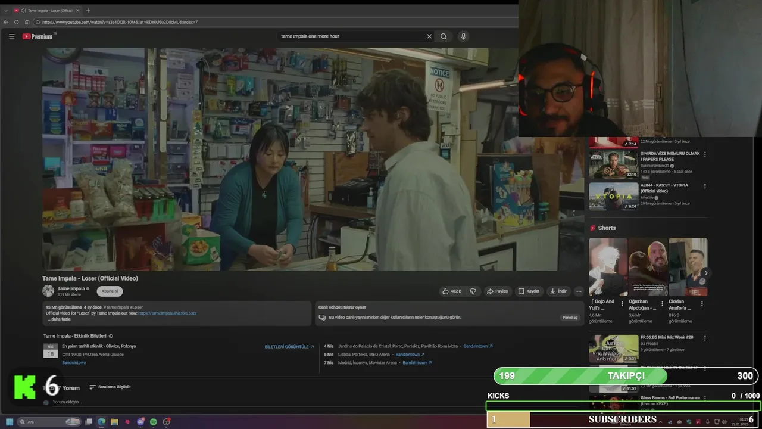Image resolution: width=762 pixels, height=429 pixels.
Task: Open live chat replay with Paneli aç
Action: [x=570, y=318]
